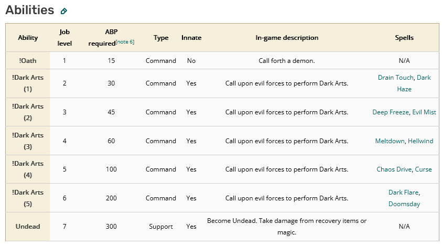Click the Ability column header
The width and height of the screenshot is (442, 246).
click(x=28, y=38)
